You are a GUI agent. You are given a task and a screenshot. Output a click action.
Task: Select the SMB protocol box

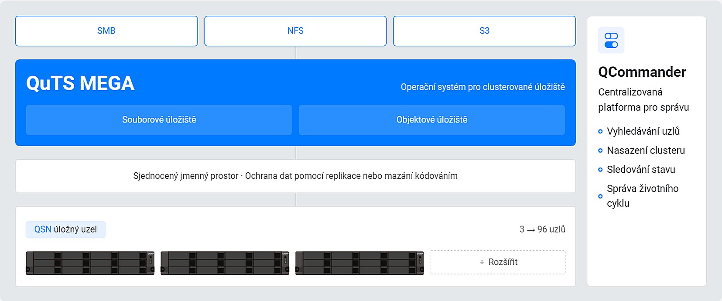(106, 31)
